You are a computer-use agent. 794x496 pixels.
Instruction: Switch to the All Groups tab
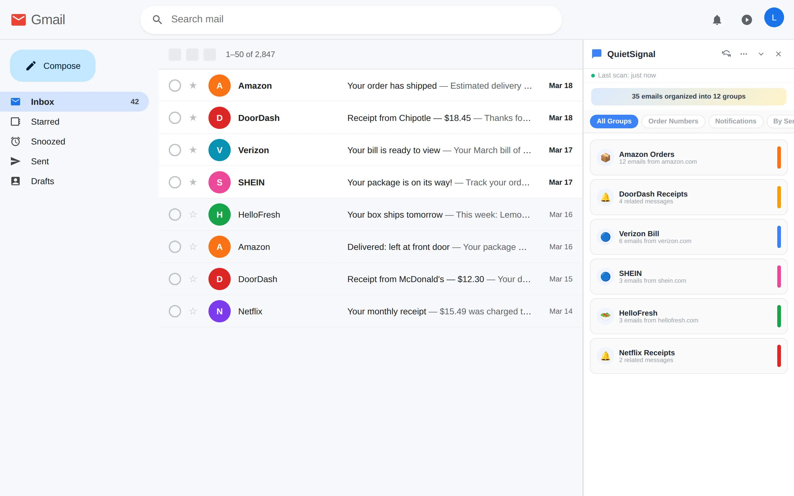614,122
